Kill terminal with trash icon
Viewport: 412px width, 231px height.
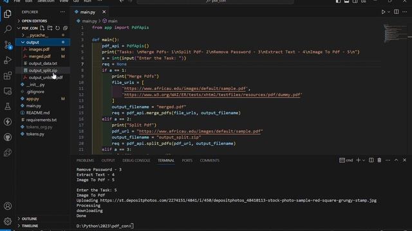click(x=379, y=160)
